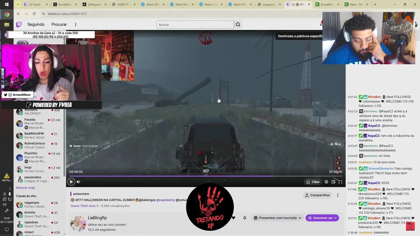Viewport: 420px width, 236px height.
Task: Open the Windows Start menu
Action: 7,5
